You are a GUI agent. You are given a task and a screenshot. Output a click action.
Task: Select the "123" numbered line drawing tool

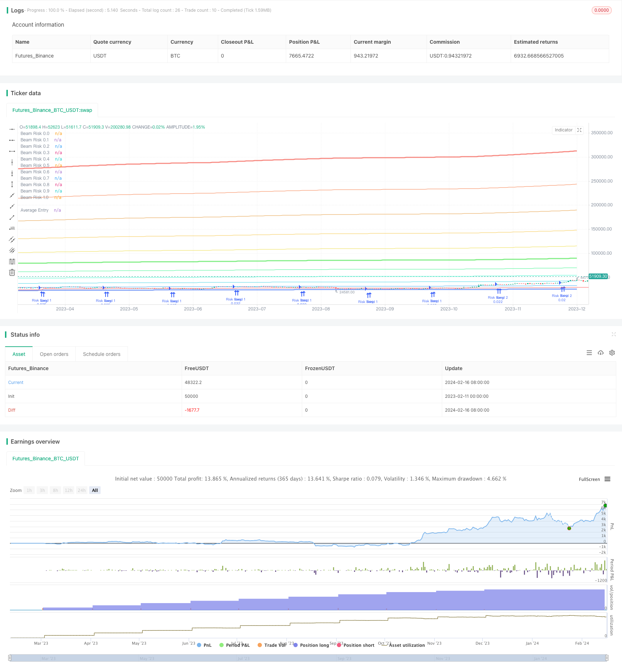coord(12,228)
